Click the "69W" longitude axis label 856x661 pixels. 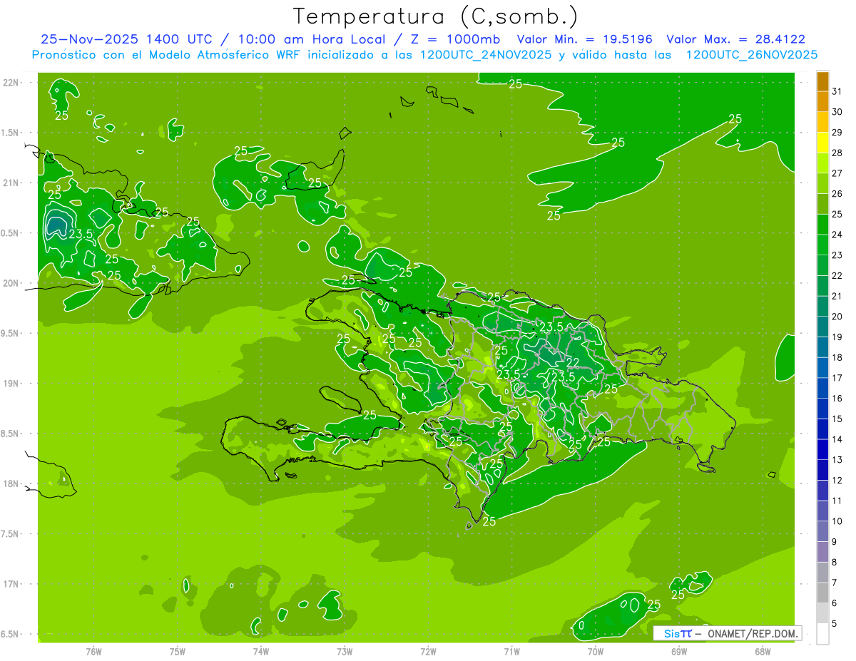[x=679, y=651]
